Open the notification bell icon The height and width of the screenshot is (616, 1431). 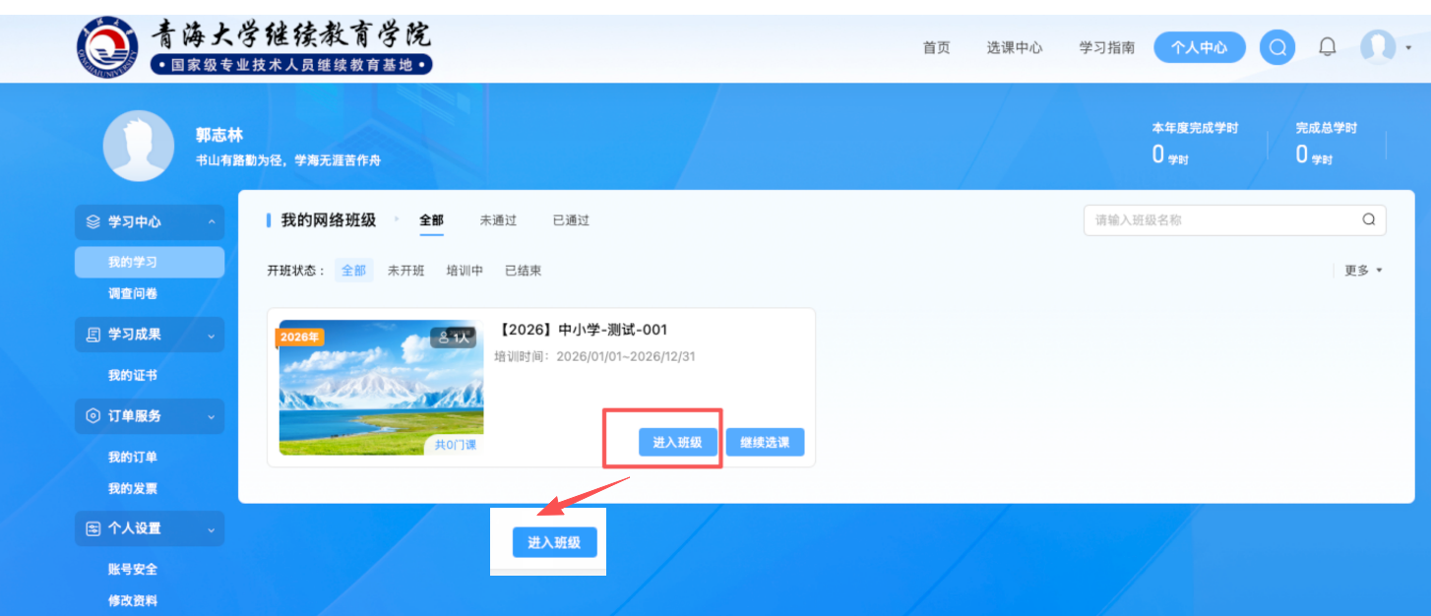point(1328,46)
